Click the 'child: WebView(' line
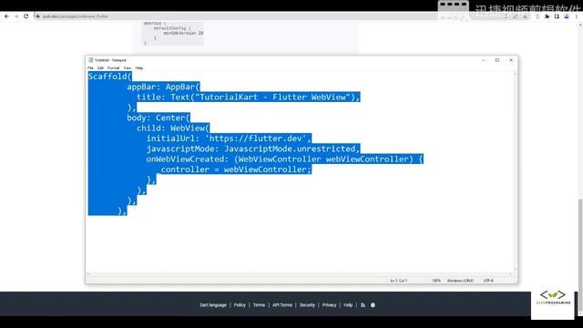This screenshot has width=583, height=328. (173, 128)
